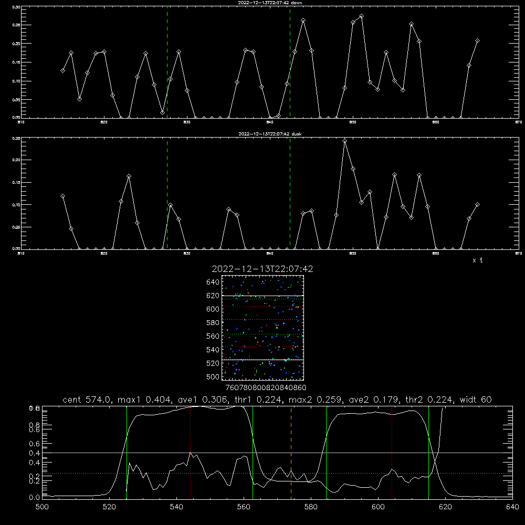Click the '500' y-axis label beside the thumbnail
The image size is (525, 525).
213,376
